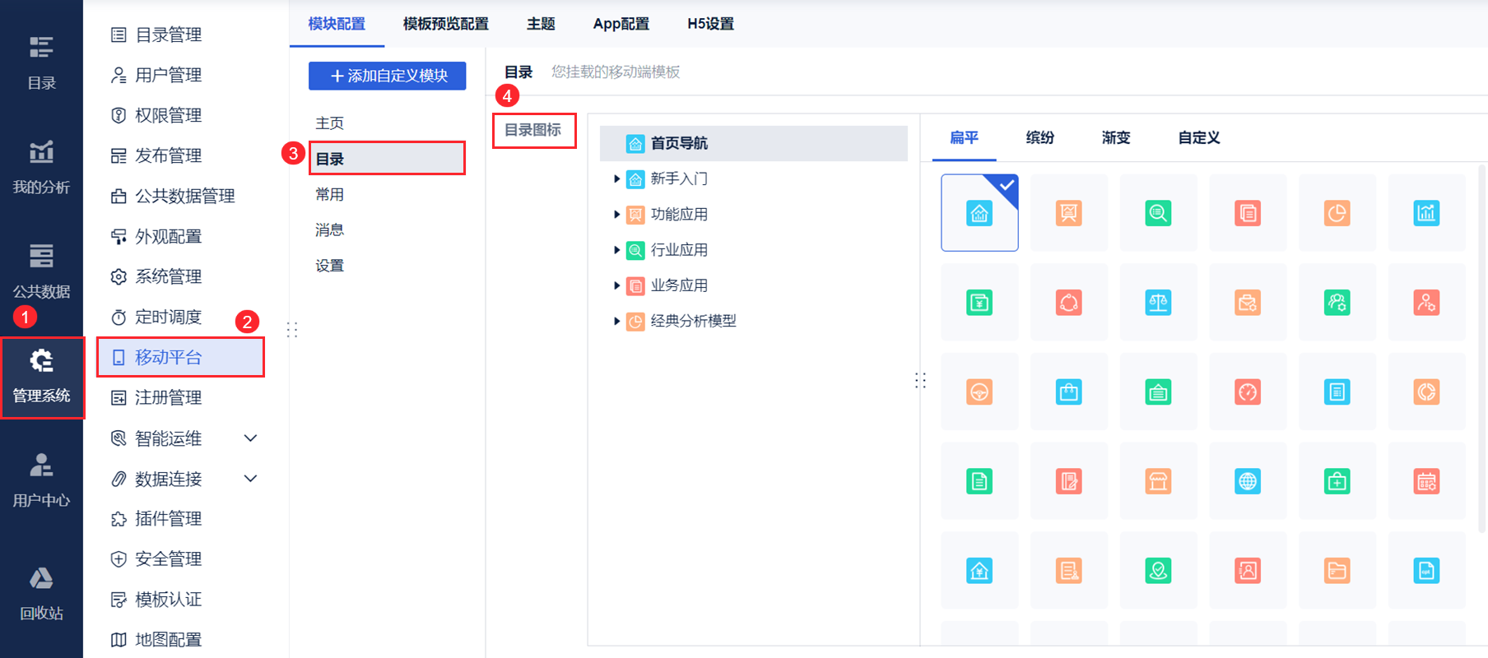Expand the 功能应用 tree node arrow
Viewport: 1488px width, 658px height.
(616, 214)
